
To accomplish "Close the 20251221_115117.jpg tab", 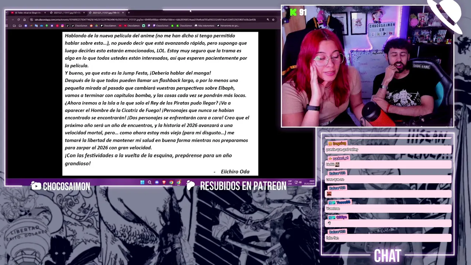I will pos(84,13).
